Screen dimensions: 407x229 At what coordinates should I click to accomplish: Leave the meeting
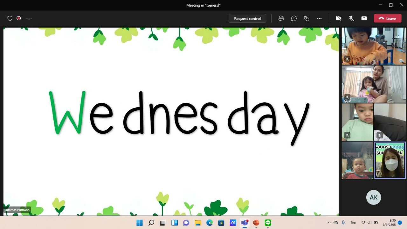387,18
